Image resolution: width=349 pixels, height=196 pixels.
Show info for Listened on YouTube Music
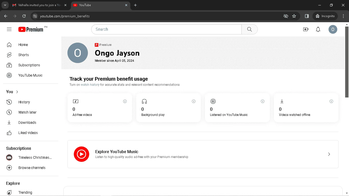262,101
